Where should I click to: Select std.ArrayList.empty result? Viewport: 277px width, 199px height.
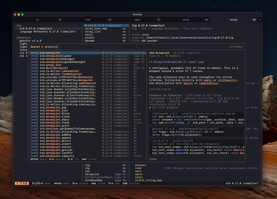[88, 119]
